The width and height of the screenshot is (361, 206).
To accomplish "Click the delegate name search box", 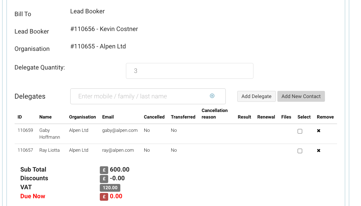I will (143, 96).
